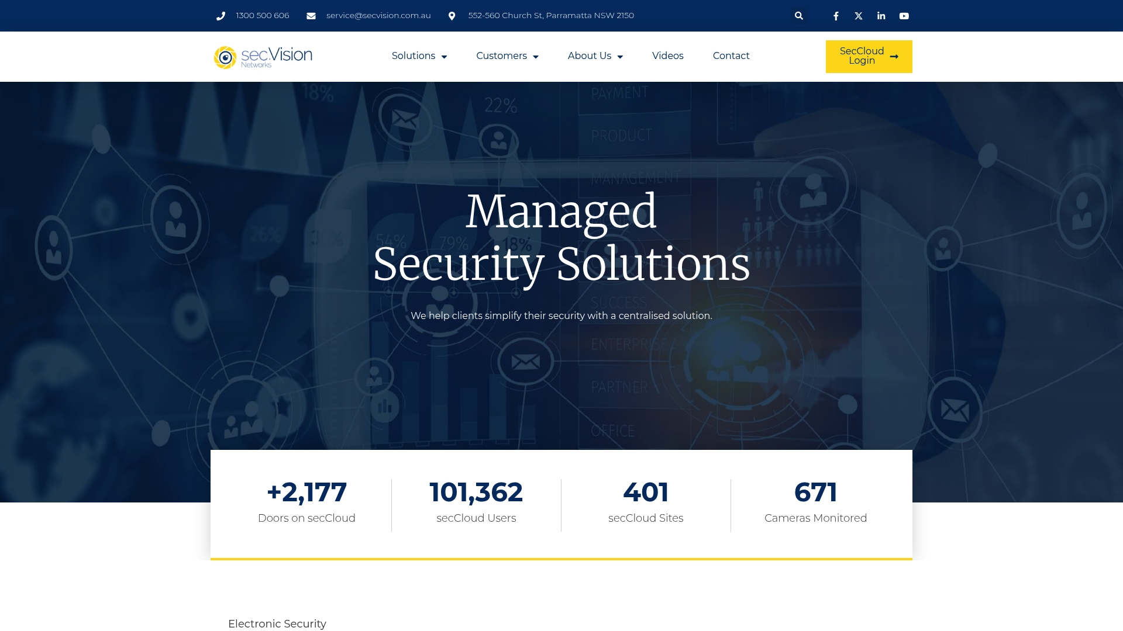Image resolution: width=1123 pixels, height=631 pixels.
Task: Open the About Us menu item
Action: [590, 56]
